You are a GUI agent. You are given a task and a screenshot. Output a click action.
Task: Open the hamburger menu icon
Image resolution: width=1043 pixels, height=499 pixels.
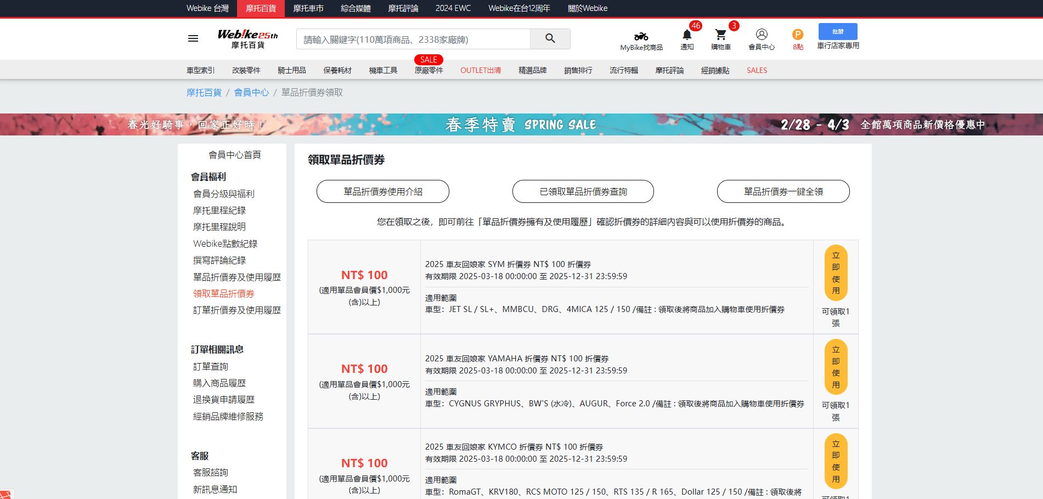193,38
